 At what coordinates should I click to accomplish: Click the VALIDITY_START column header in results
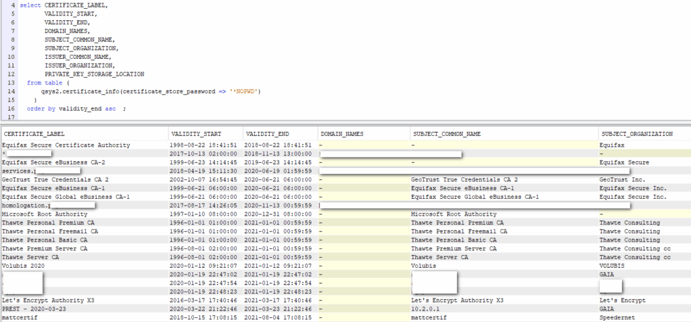click(x=196, y=134)
